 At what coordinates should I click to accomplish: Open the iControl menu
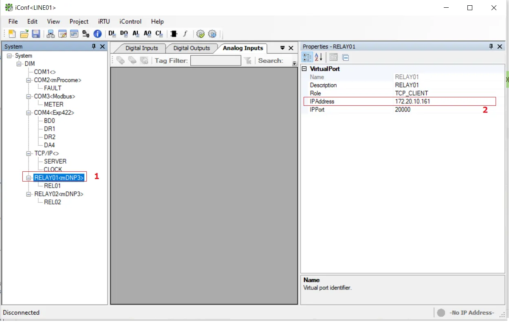click(x=130, y=22)
